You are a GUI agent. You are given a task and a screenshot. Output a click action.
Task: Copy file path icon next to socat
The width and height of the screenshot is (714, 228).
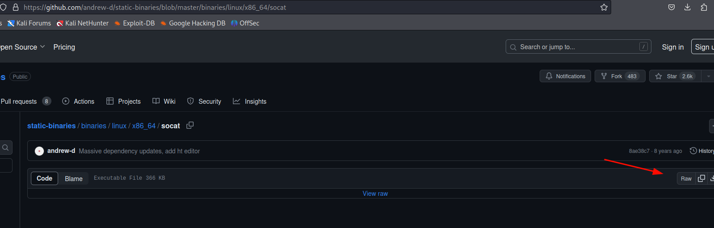190,126
